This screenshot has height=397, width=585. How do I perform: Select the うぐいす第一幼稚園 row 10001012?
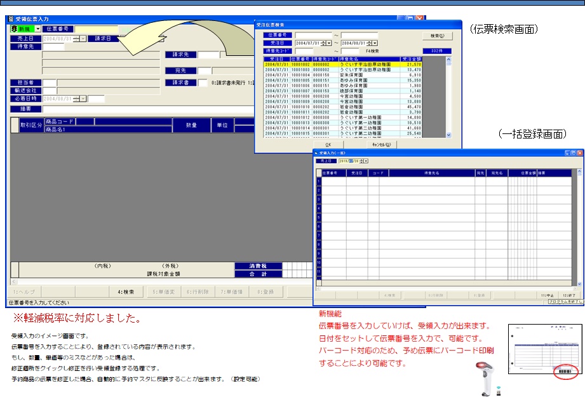pos(343,118)
